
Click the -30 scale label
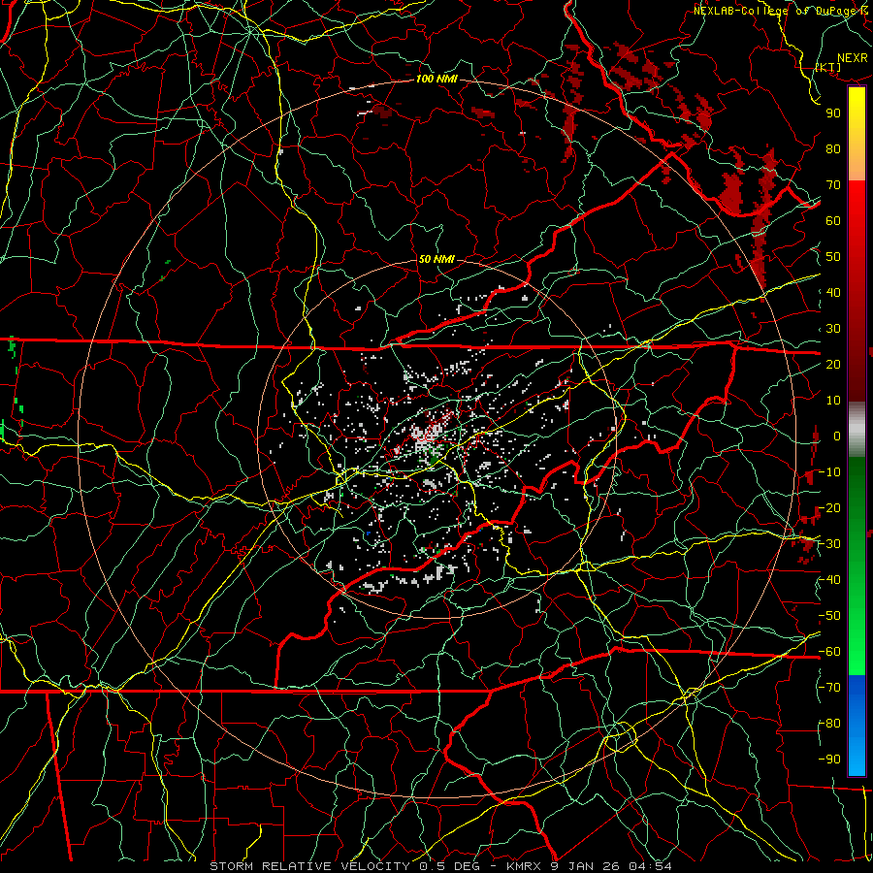829,544
